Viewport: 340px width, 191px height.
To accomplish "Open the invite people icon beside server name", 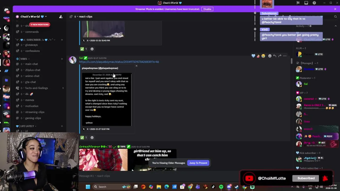I will tap(61, 16).
